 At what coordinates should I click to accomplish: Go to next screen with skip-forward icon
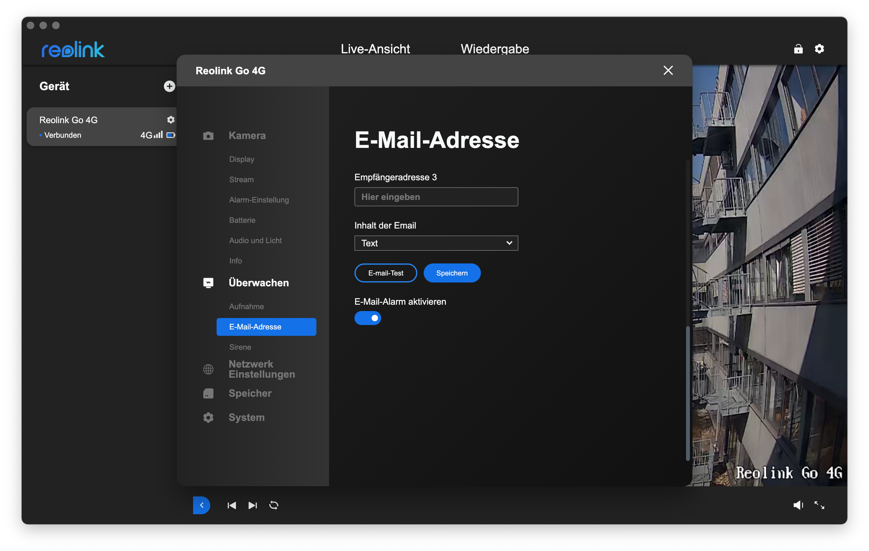253,505
